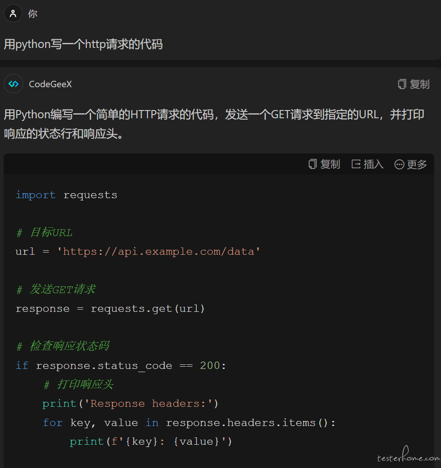Click the testerhome.com watermark
441x468 pixels.
pos(408,455)
